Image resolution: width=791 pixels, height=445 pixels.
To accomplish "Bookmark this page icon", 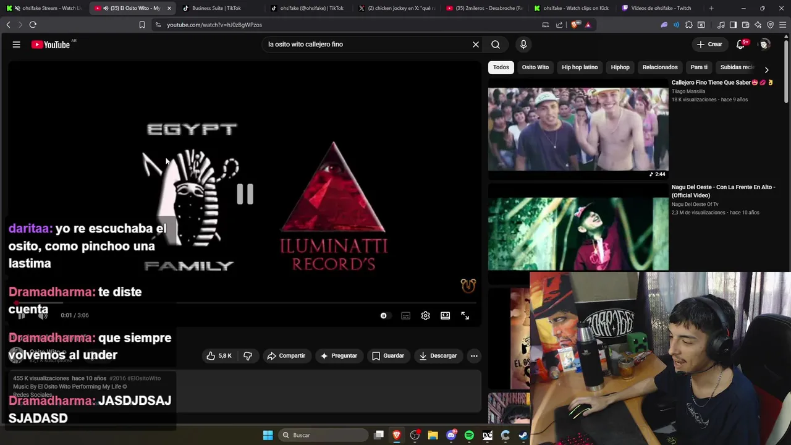I will (142, 25).
